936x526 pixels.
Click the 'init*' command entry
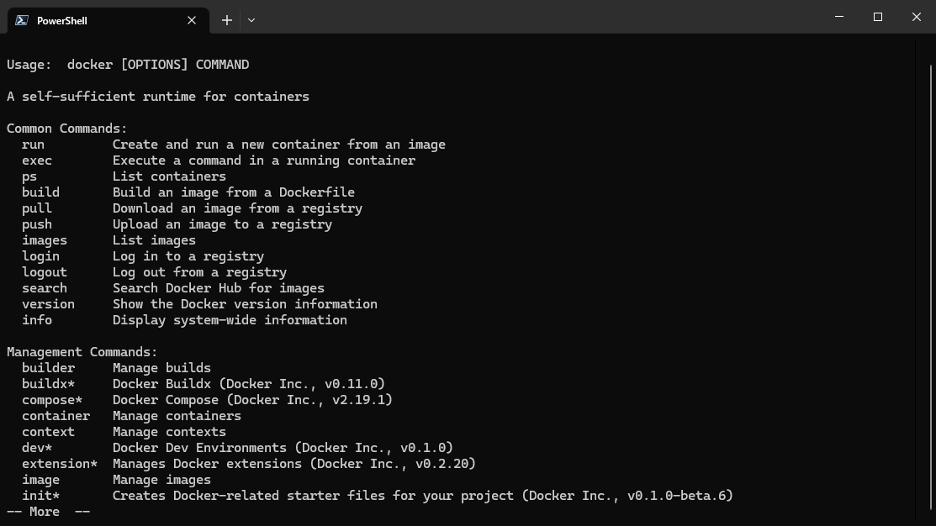point(41,496)
